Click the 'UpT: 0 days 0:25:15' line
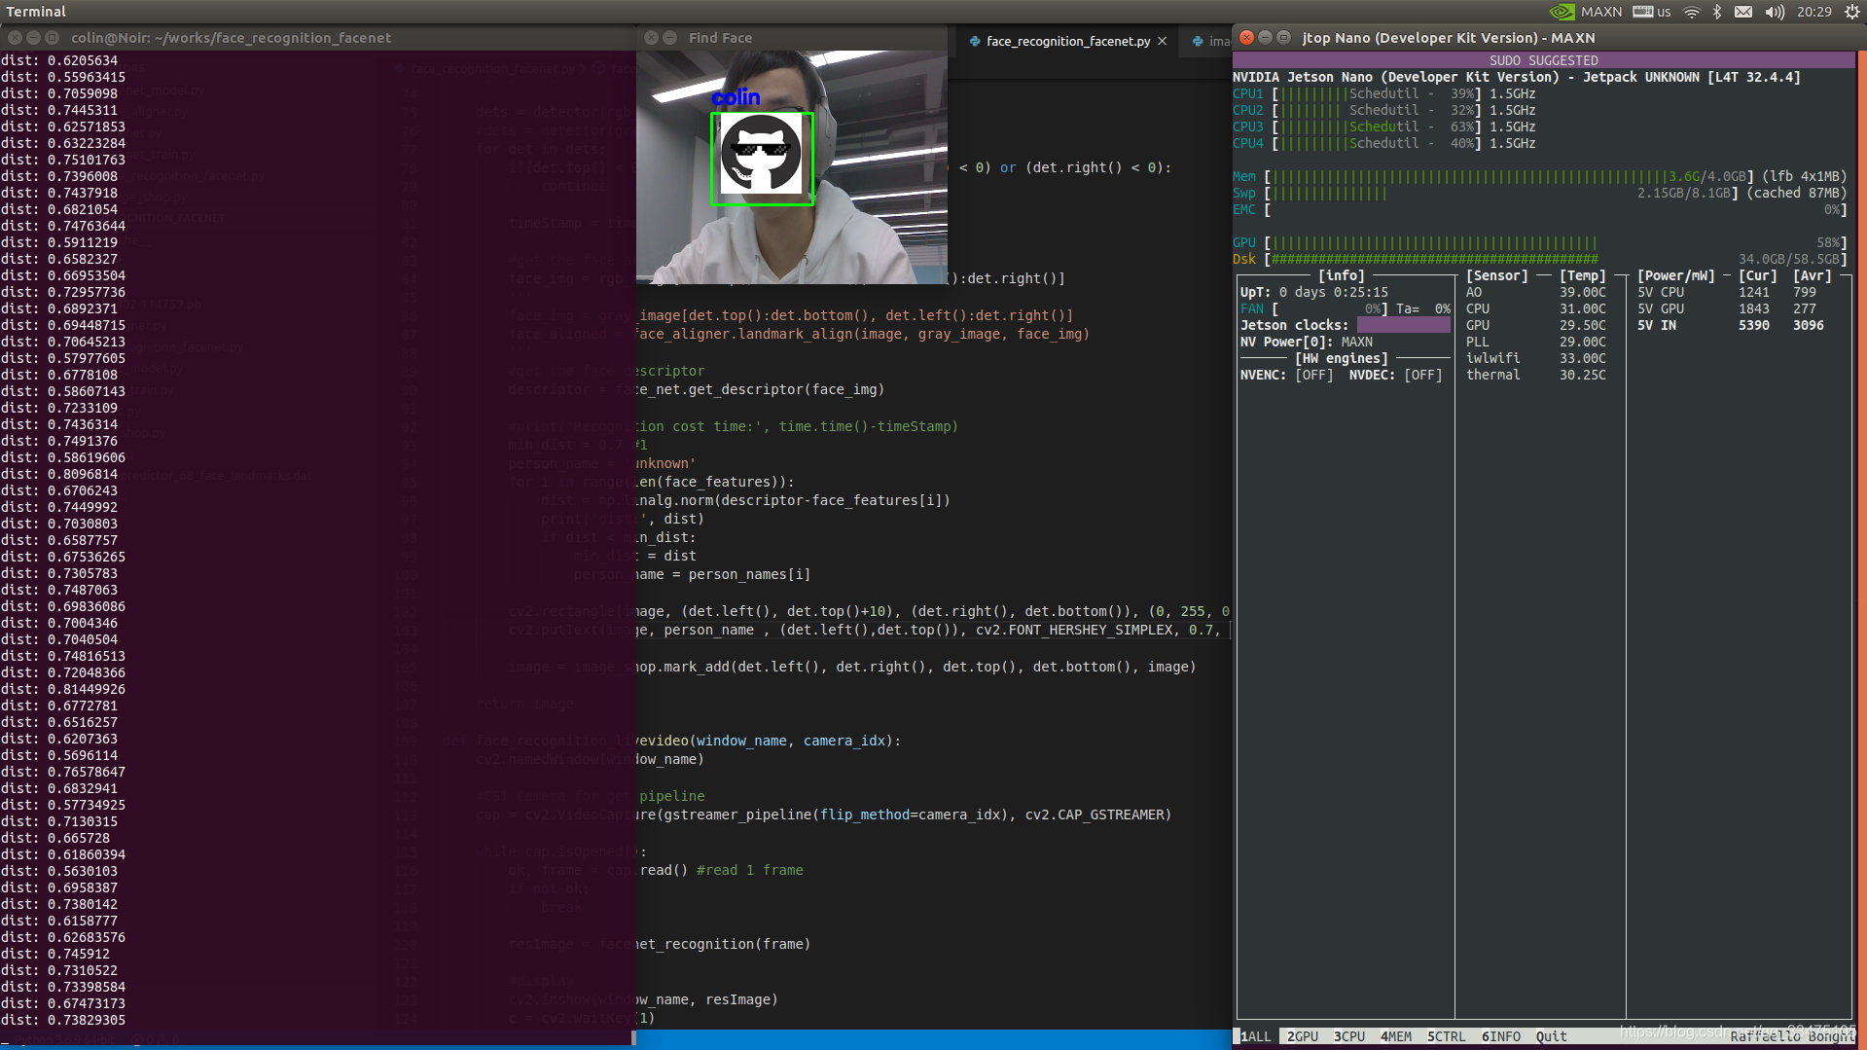 pyautogui.click(x=1313, y=292)
